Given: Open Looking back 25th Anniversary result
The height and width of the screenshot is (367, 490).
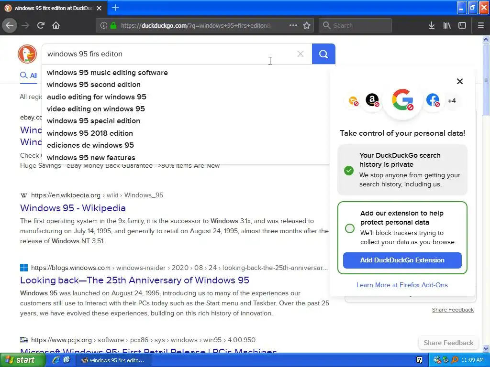Looking at the screenshot, I should tap(134, 280).
